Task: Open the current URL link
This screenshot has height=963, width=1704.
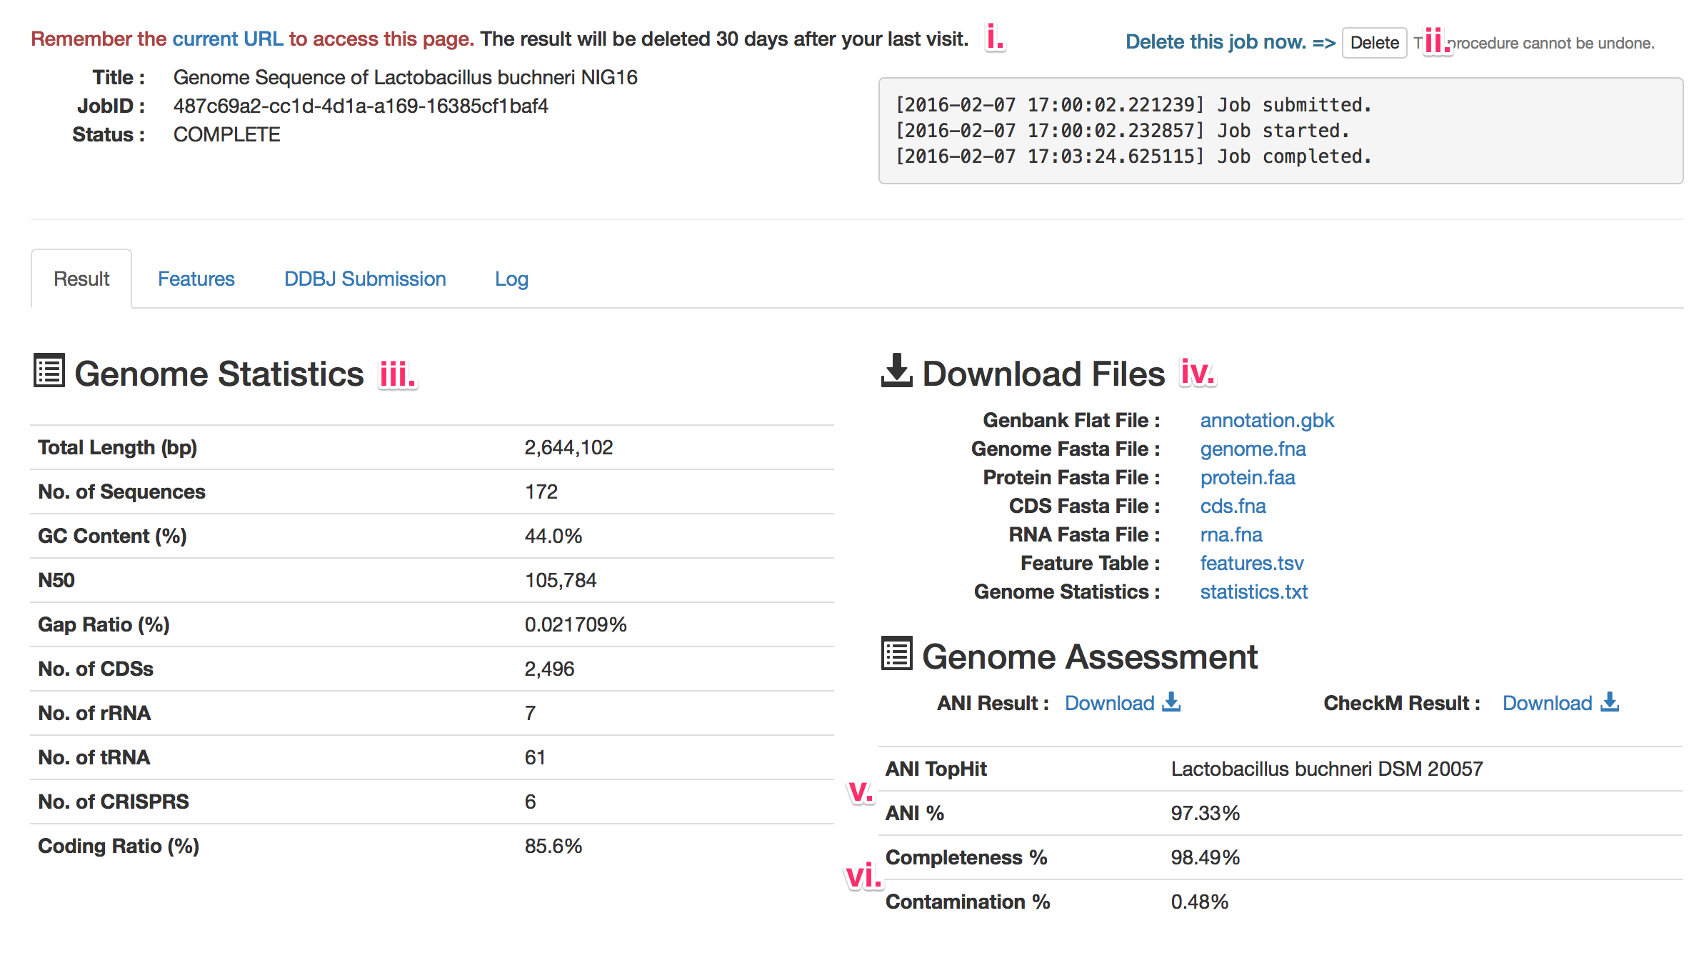Action: point(228,39)
